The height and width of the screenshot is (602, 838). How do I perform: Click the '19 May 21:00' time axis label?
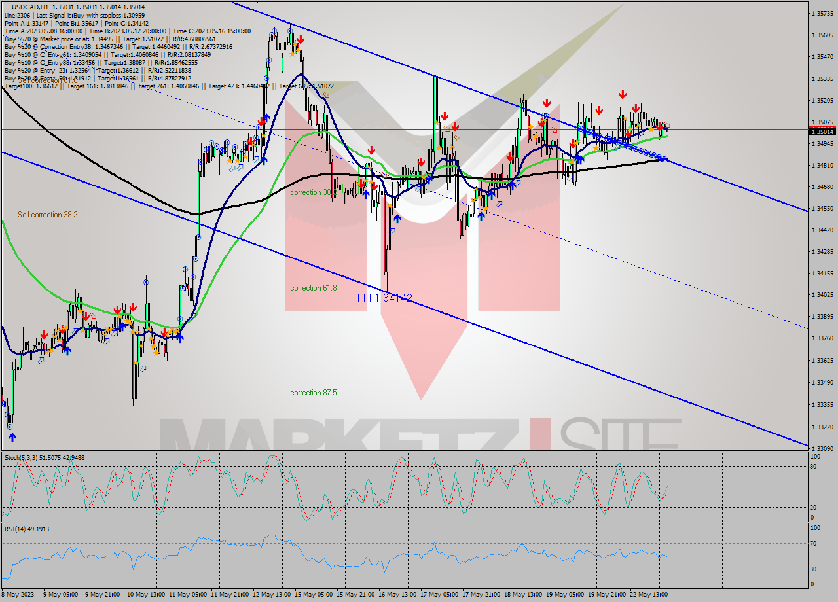tap(608, 595)
